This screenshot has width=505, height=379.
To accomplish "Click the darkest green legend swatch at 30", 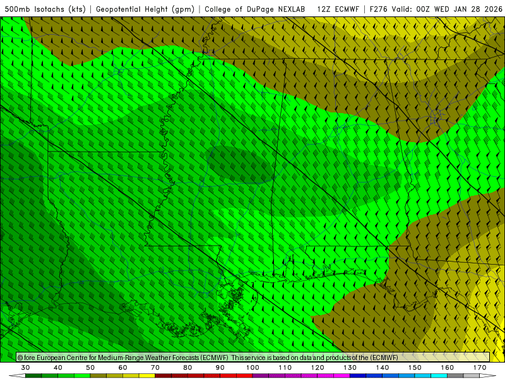I will [33, 376].
